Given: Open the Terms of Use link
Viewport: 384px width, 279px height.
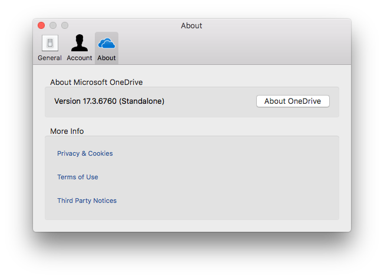Looking at the screenshot, I should [x=78, y=177].
